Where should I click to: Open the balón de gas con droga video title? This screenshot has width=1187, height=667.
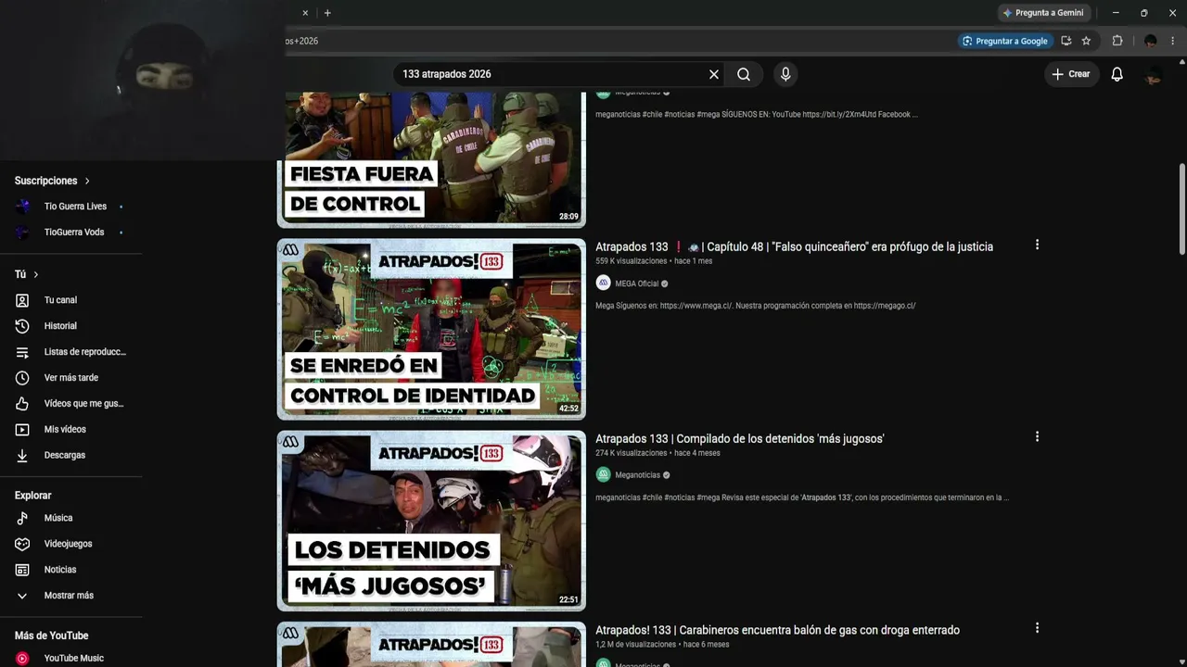[777, 630]
